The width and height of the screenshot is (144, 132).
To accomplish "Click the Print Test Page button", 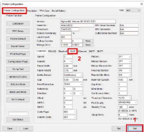I will tap(18, 54).
